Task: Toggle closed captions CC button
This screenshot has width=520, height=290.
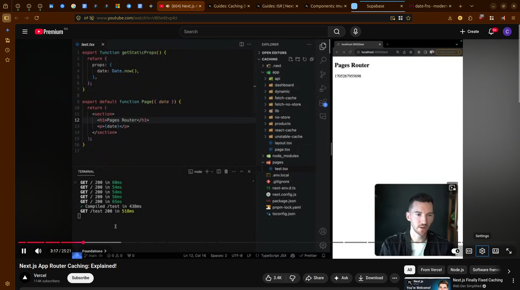Action: (x=469, y=251)
